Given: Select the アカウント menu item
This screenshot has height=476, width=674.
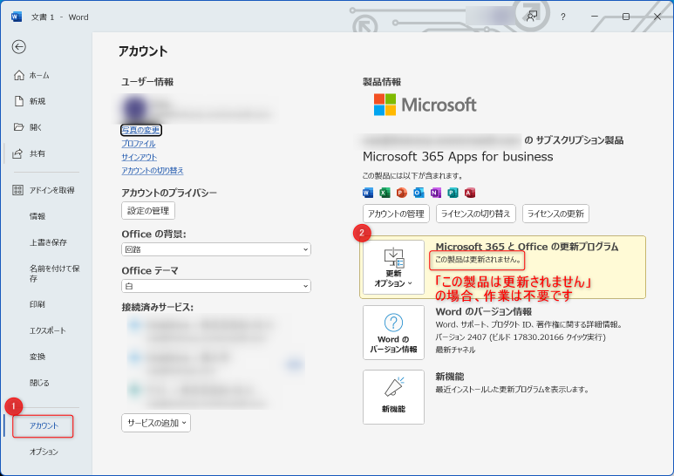Looking at the screenshot, I should [44, 425].
